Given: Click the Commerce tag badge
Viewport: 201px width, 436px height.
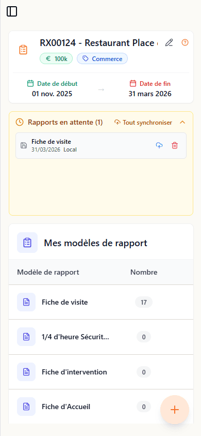Looking at the screenshot, I should pos(102,58).
